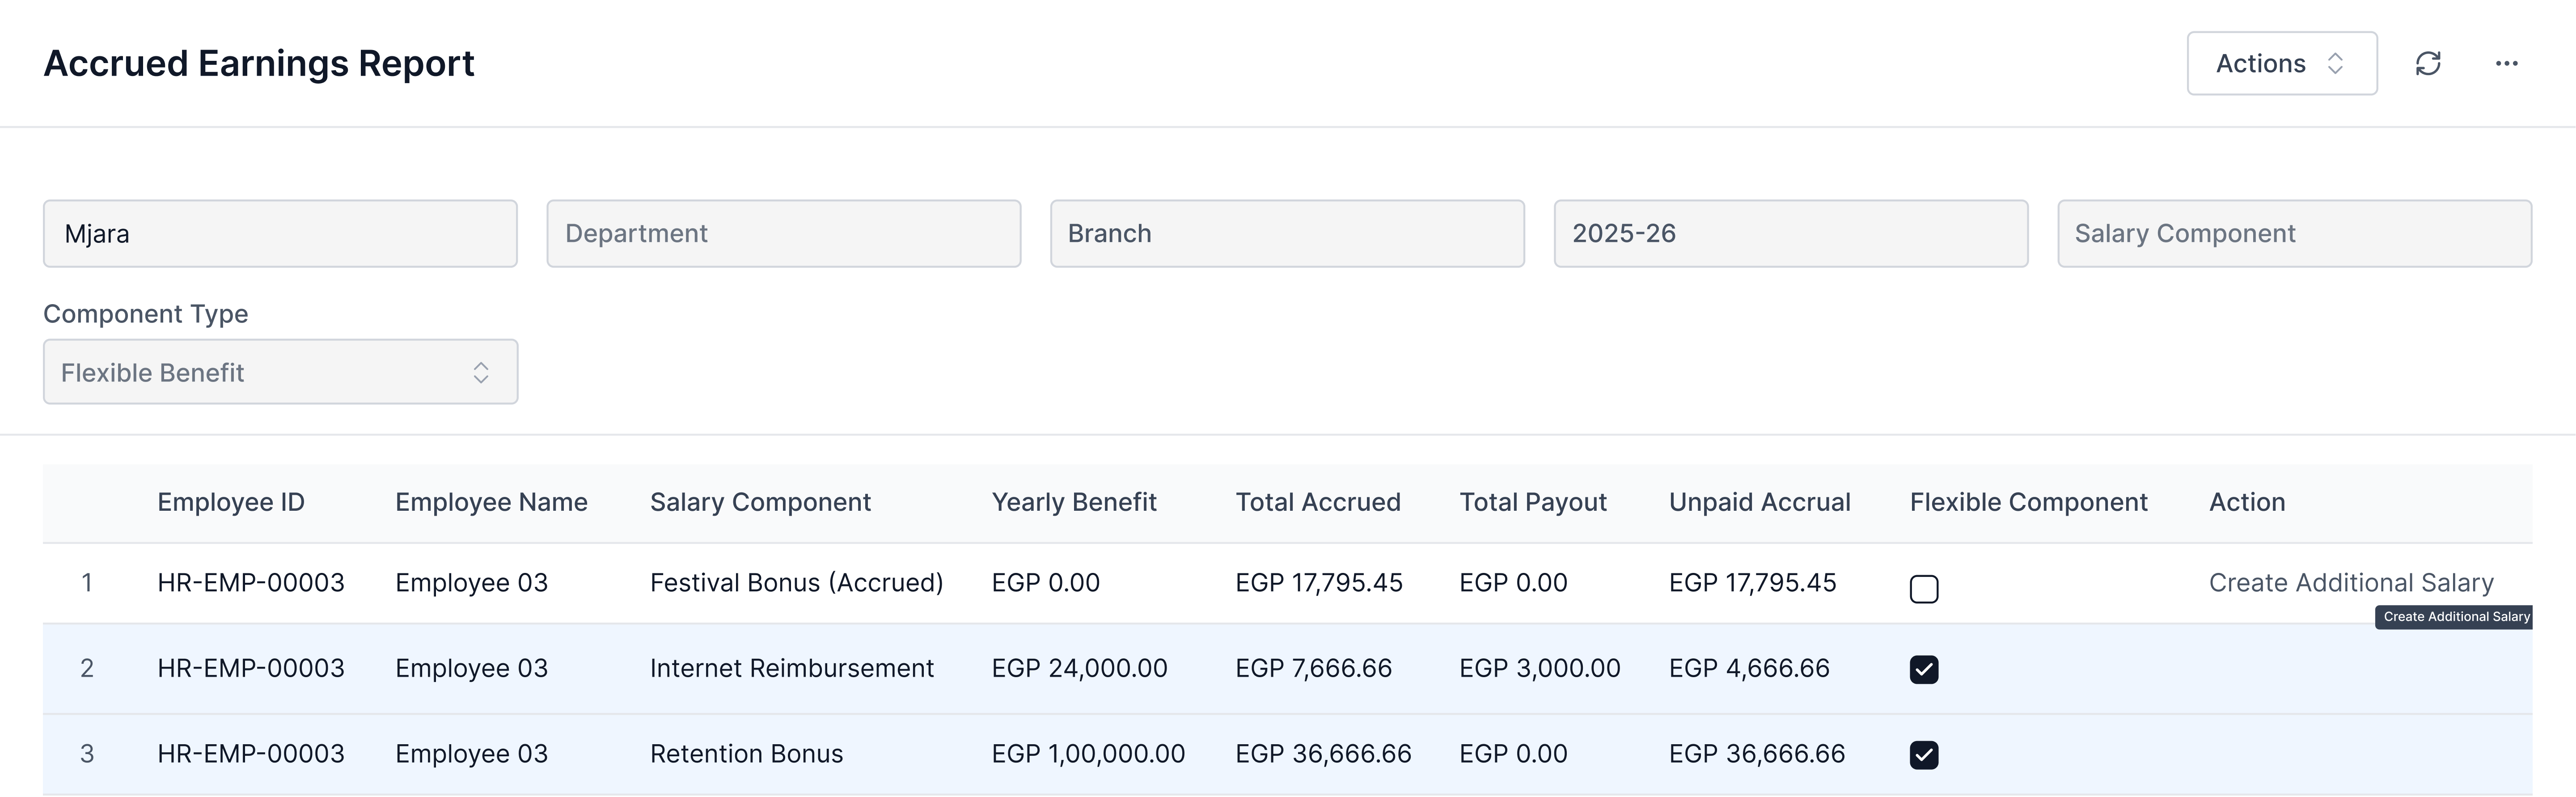Viewport: 2576px width, 797px height.
Task: Refresh the Accrued Earnings Report
Action: [x=2429, y=63]
